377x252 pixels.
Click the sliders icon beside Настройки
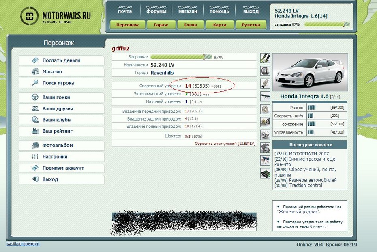pyautogui.click(x=35, y=157)
